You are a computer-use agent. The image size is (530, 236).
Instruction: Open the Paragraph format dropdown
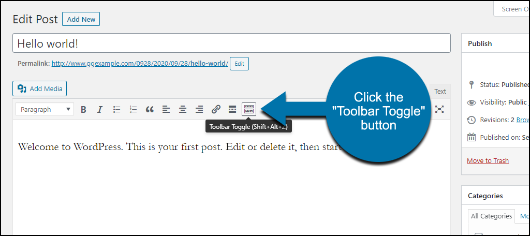point(45,110)
